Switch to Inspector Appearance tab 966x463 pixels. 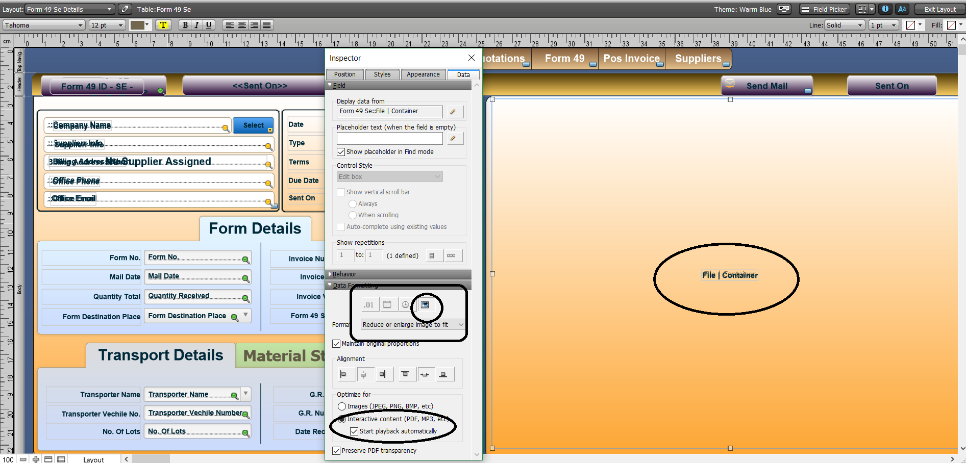coord(423,74)
